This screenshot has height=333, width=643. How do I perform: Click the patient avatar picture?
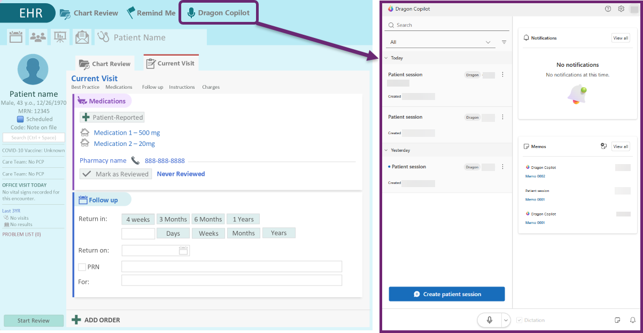click(33, 69)
